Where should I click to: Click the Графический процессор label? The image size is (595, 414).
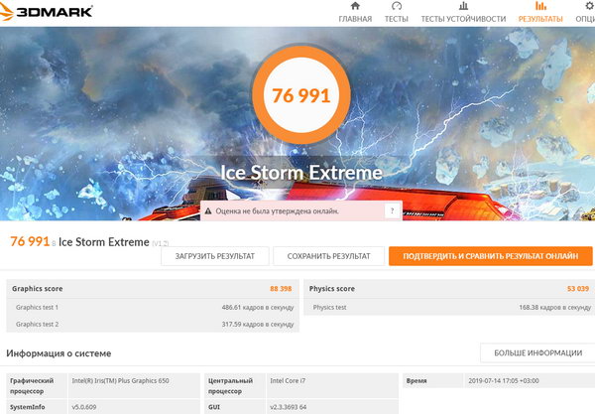(x=32, y=386)
